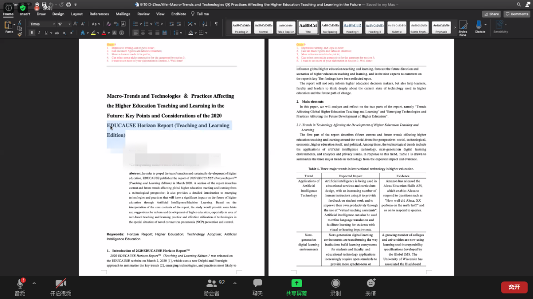Turn on Zoom video camera

(61, 287)
